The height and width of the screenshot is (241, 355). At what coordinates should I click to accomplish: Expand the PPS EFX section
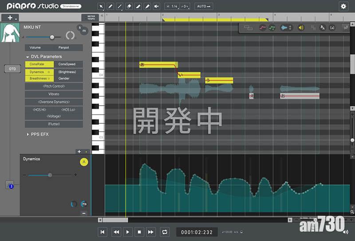click(28, 134)
